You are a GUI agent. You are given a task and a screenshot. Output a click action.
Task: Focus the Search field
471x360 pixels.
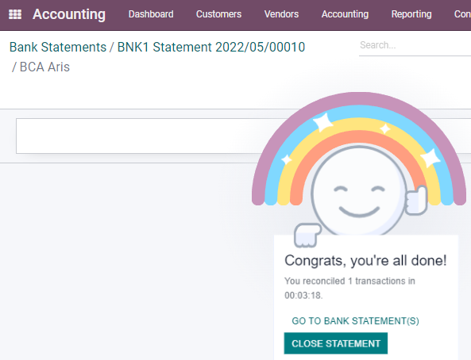point(415,45)
